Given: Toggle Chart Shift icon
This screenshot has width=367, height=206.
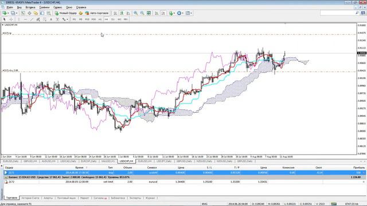Looking at the screenshot, I should click(x=163, y=13).
